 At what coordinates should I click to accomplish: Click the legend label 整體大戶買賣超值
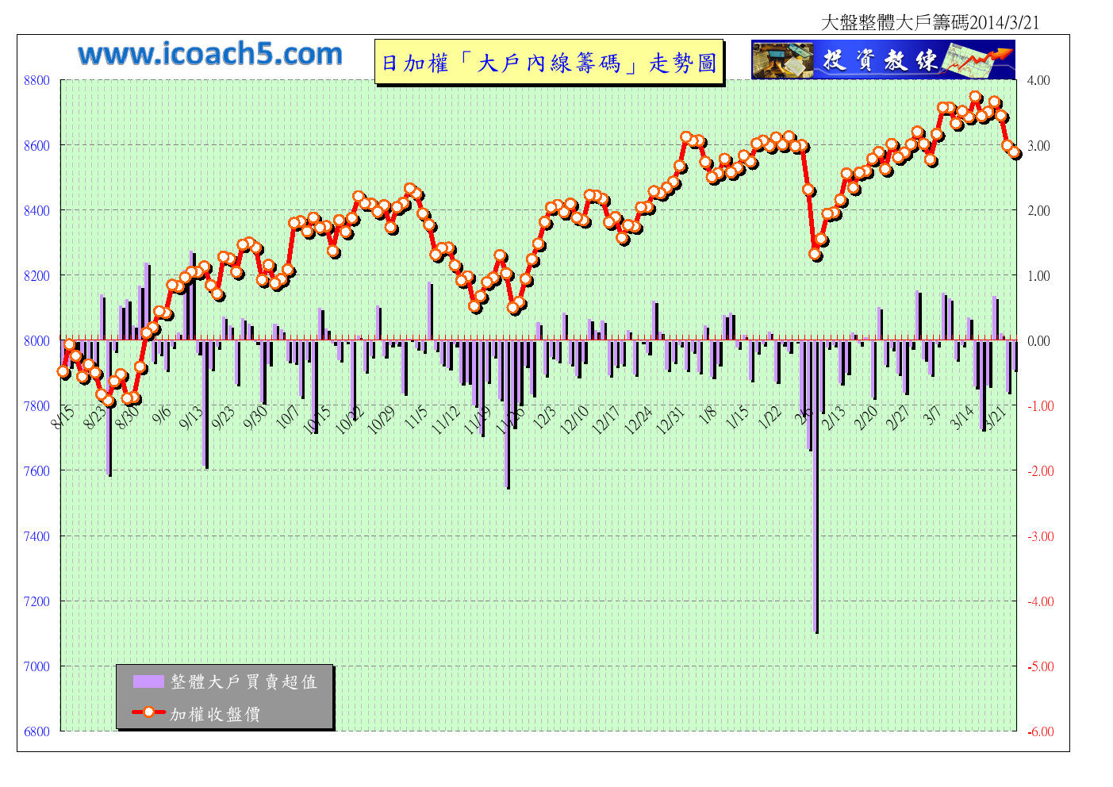coord(244,681)
